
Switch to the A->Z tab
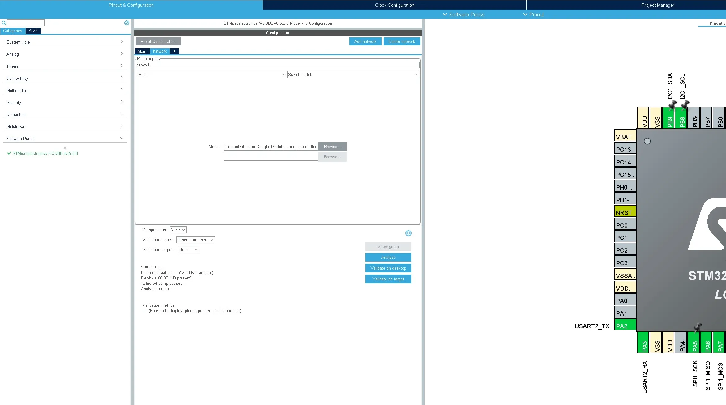[x=33, y=31]
